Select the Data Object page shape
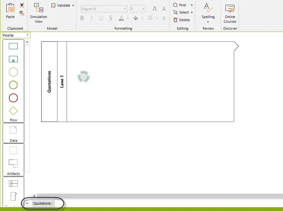The image size is (283, 211). (13, 130)
